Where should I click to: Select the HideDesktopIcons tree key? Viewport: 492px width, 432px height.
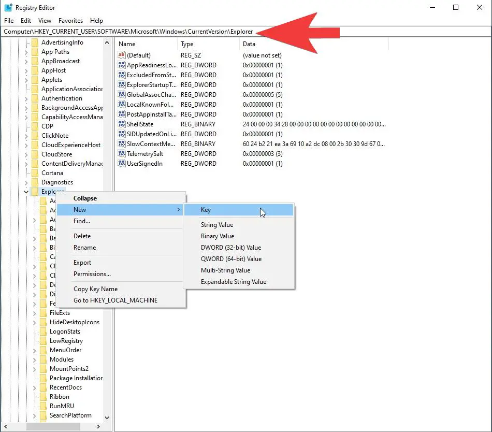(x=75, y=322)
